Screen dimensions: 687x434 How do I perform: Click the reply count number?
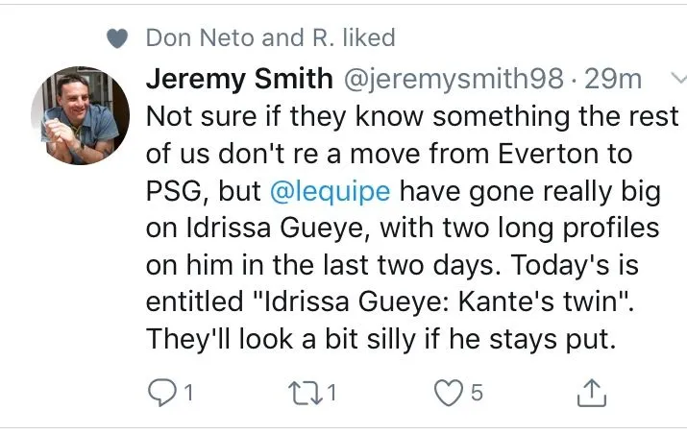click(189, 393)
